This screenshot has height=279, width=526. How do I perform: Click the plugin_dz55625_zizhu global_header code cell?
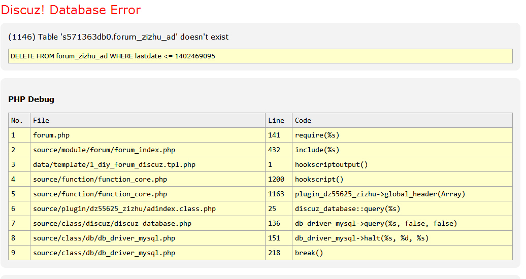coord(402,194)
